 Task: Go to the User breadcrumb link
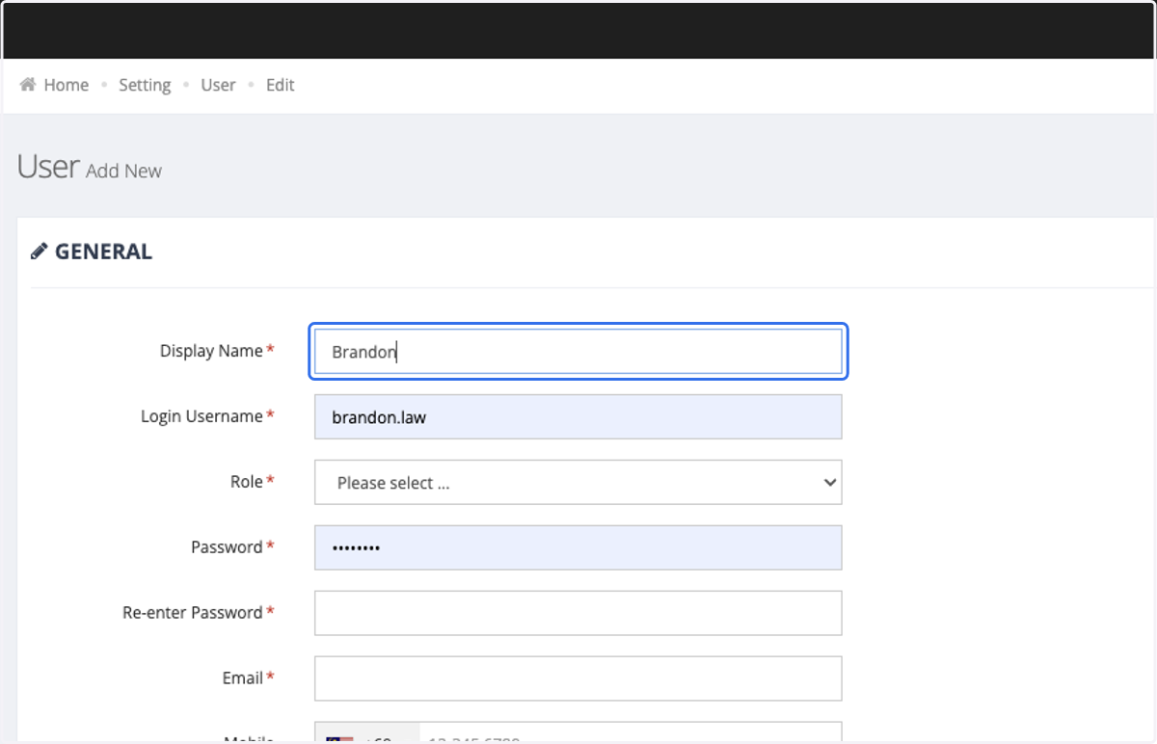tap(218, 85)
